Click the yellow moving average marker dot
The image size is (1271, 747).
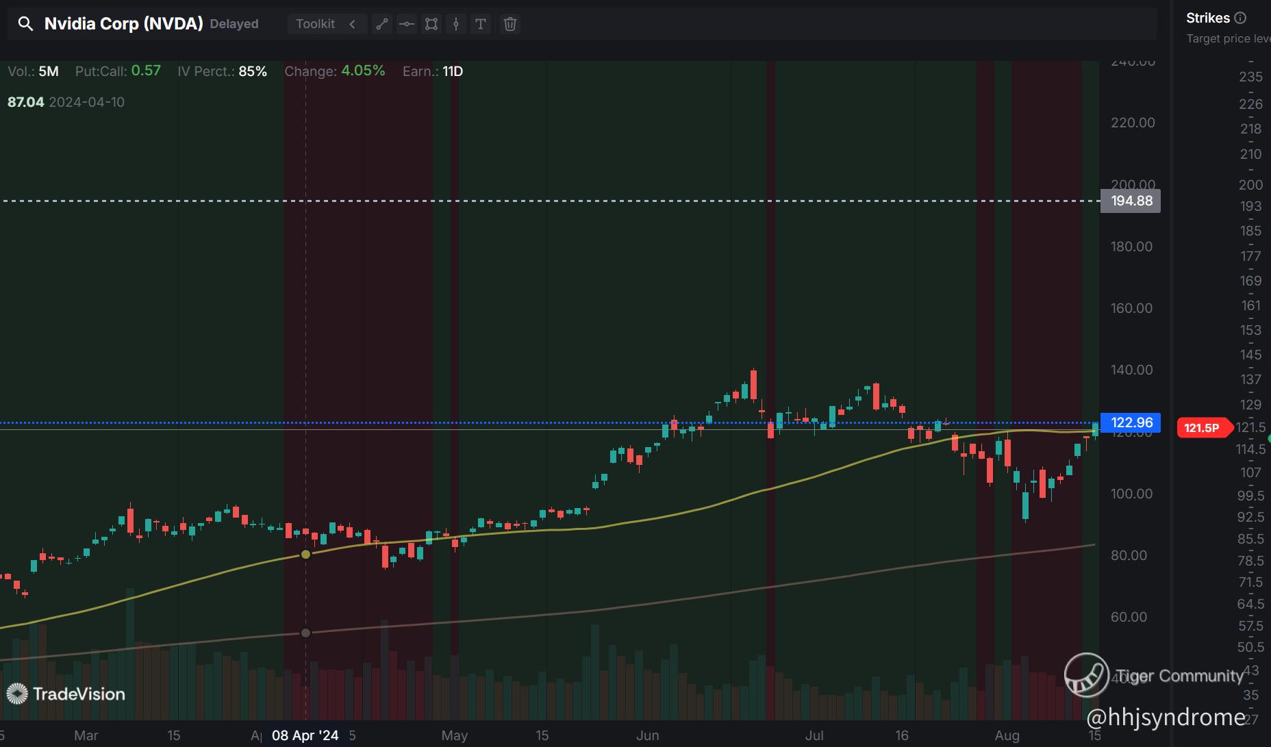click(305, 554)
